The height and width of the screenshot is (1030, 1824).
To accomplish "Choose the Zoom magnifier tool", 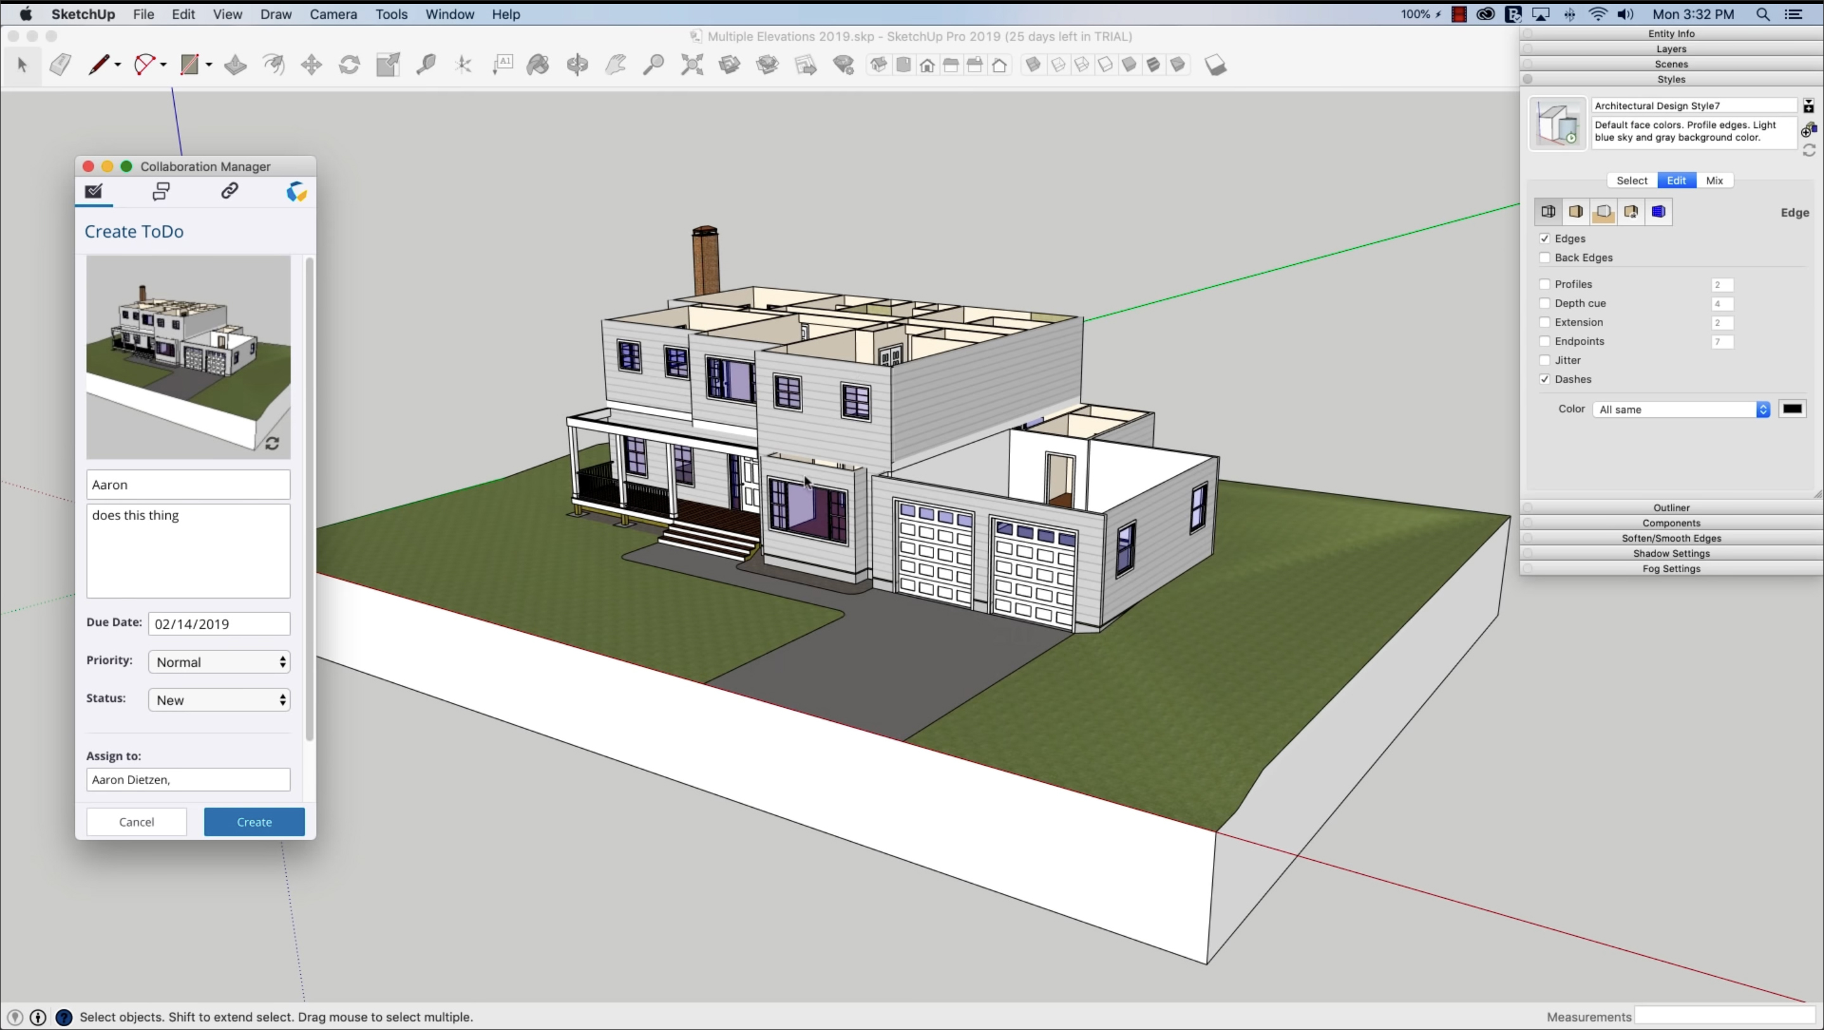I will click(653, 65).
